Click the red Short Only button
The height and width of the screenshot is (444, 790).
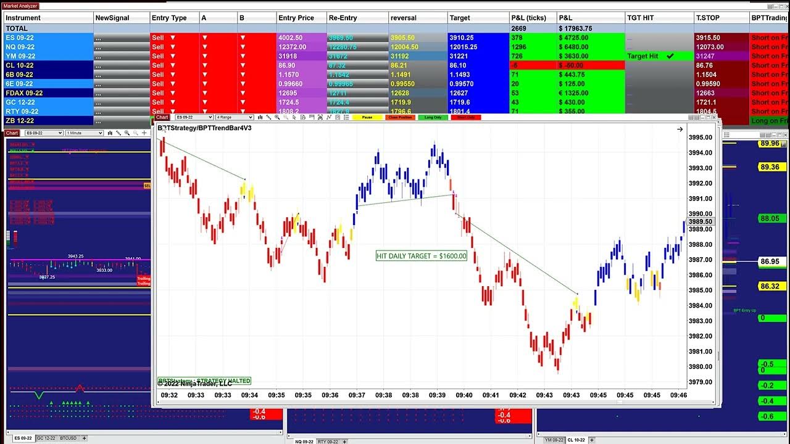tap(466, 117)
